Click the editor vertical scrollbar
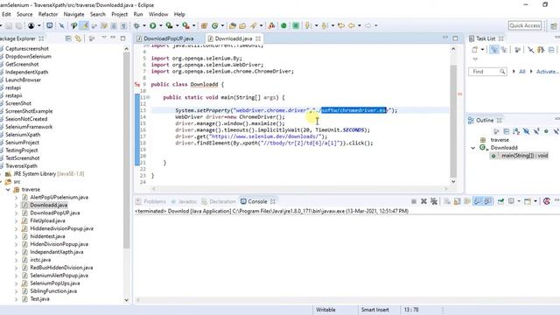This screenshot has height=315, width=560. 453,122
